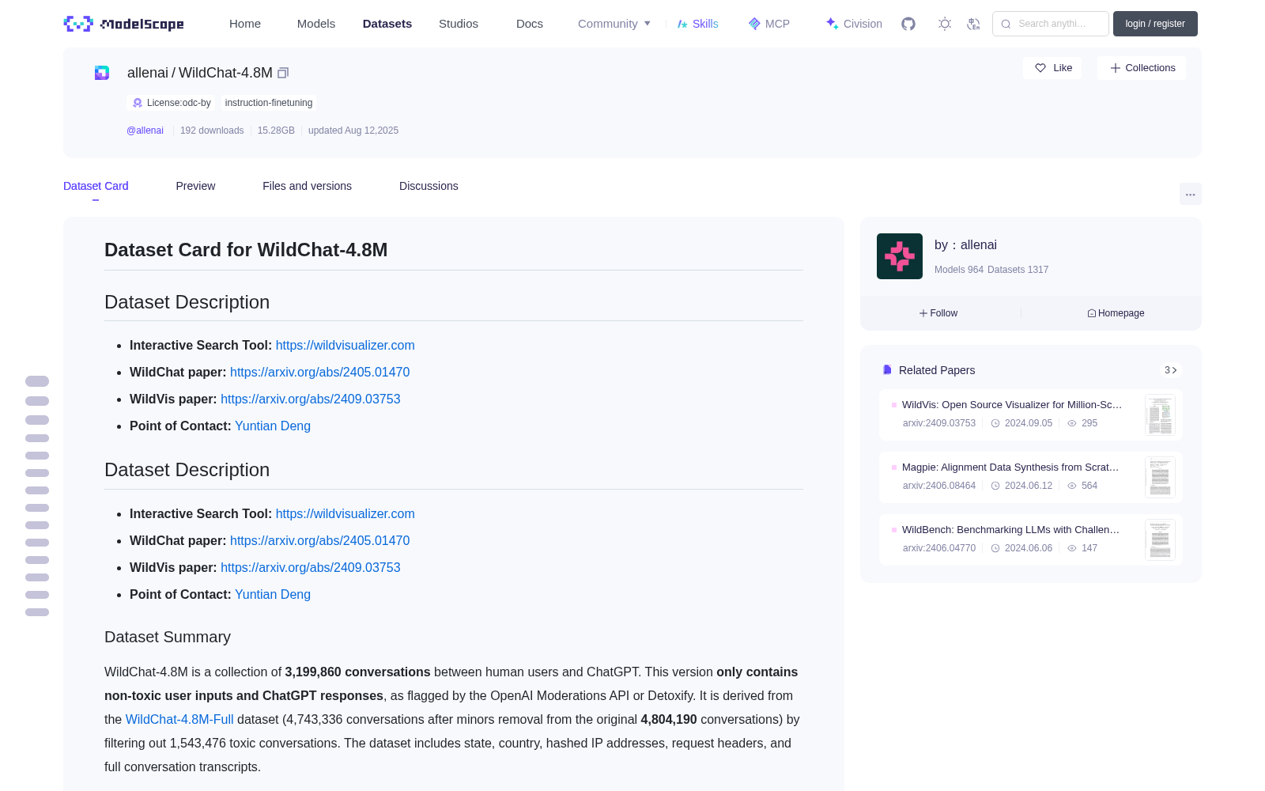
Task: Expand the Community dropdown menu
Action: (614, 24)
